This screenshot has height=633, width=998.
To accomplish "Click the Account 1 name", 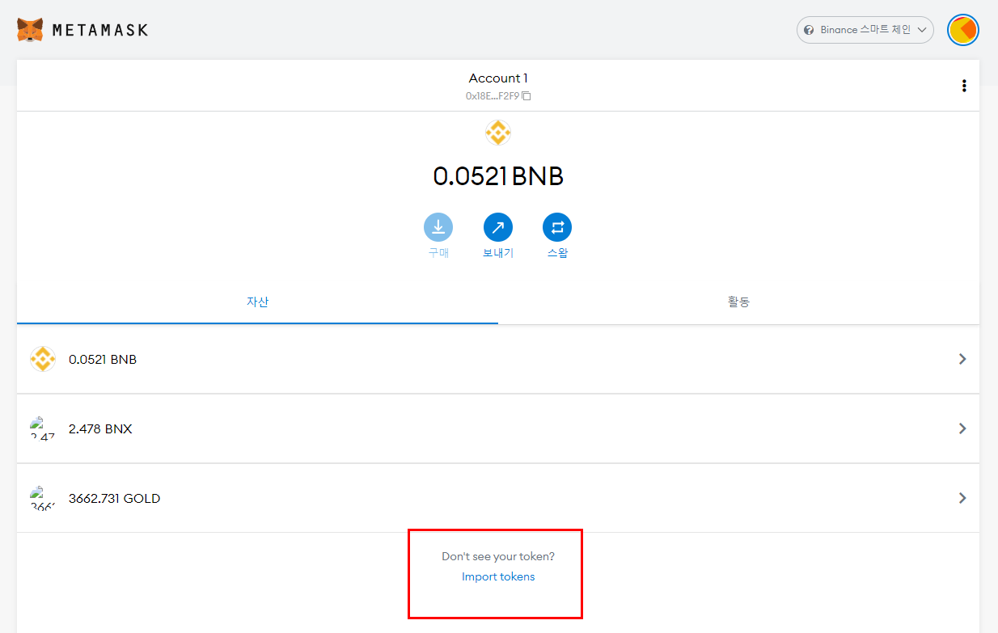I will 498,78.
